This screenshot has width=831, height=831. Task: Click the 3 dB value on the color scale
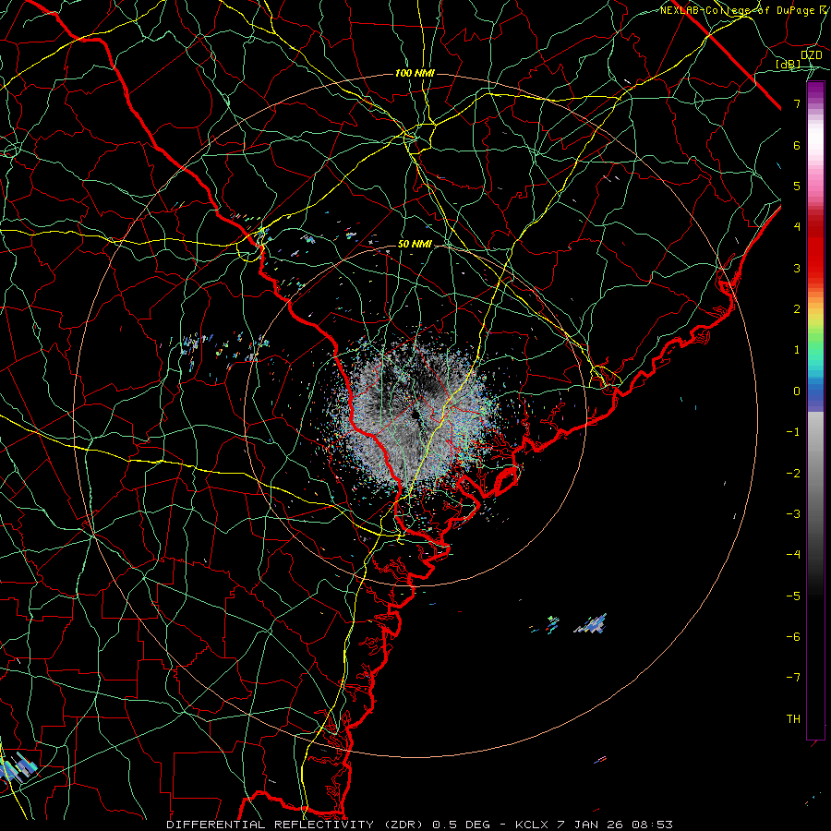[x=797, y=268]
